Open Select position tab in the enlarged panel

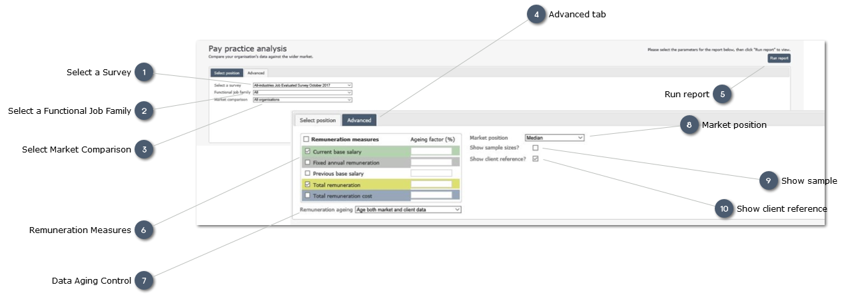tap(318, 121)
